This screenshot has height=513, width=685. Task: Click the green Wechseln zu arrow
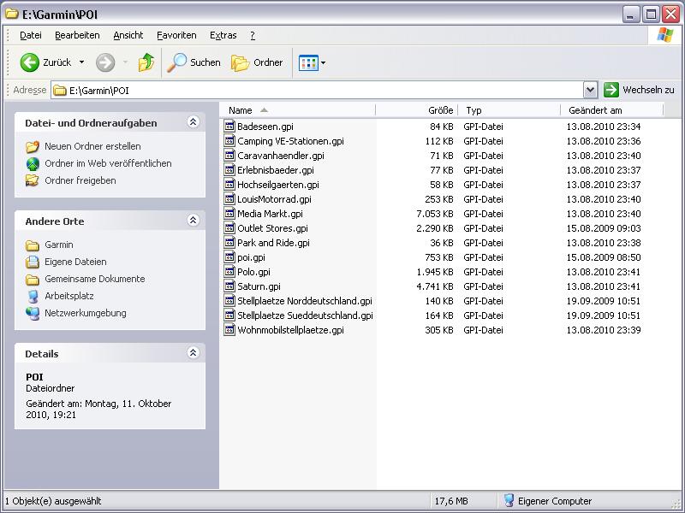coord(611,90)
